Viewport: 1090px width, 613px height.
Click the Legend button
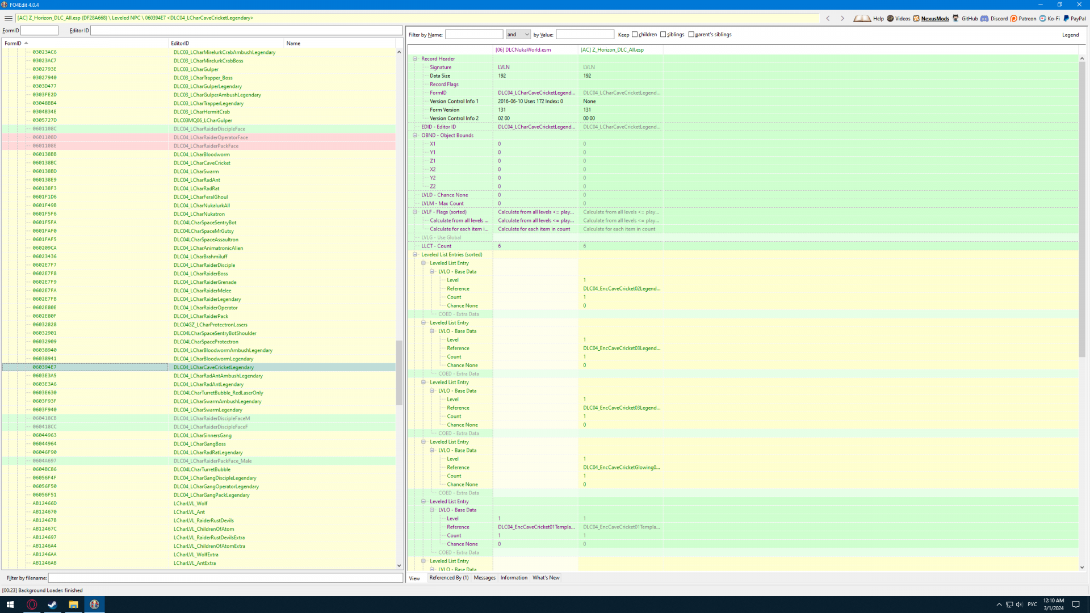coord(1070,35)
